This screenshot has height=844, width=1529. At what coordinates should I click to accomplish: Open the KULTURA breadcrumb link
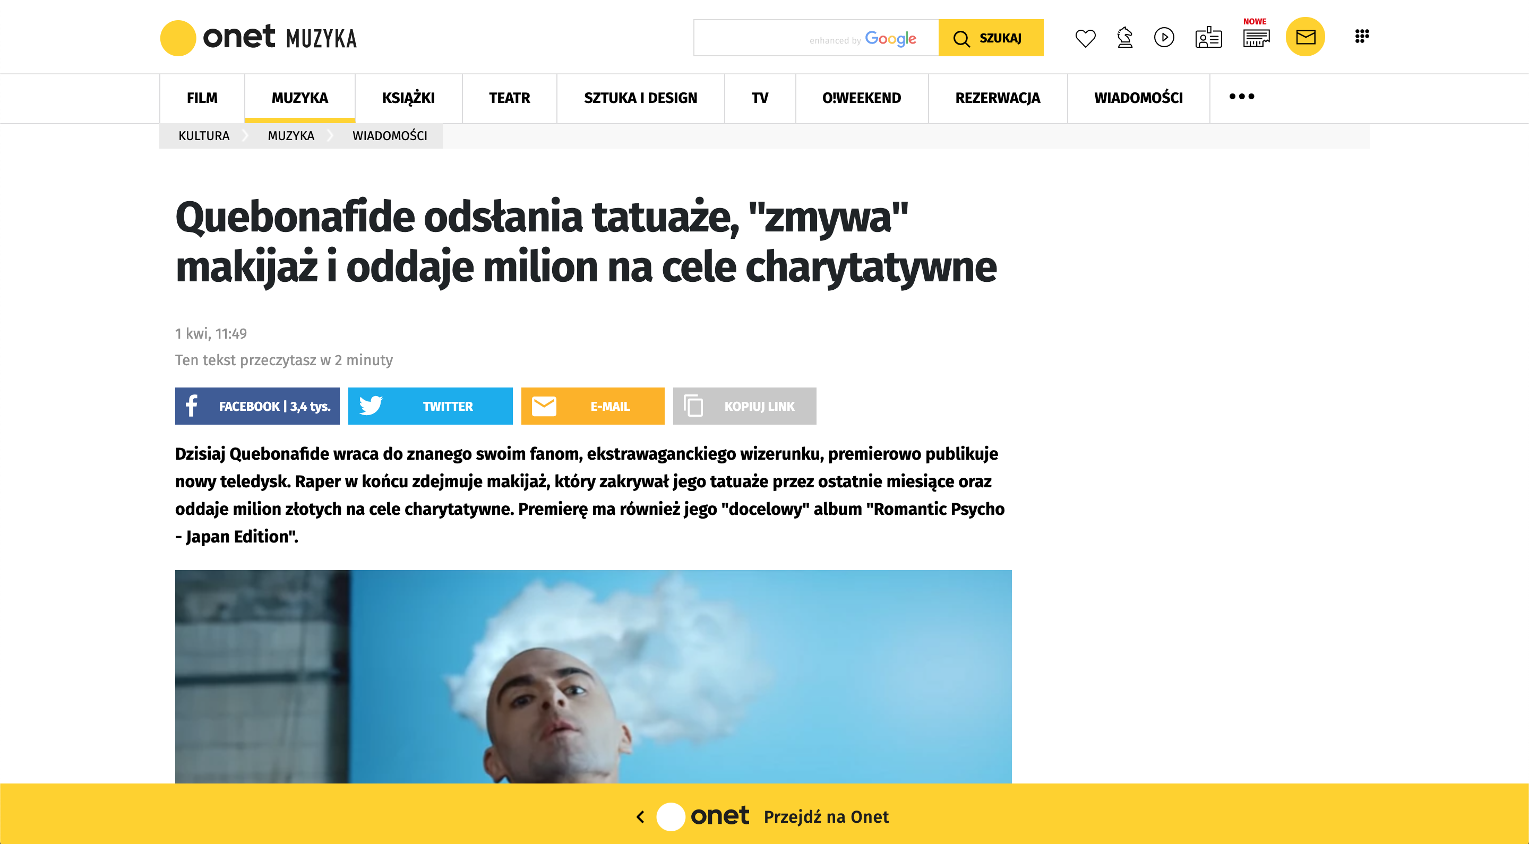(203, 136)
